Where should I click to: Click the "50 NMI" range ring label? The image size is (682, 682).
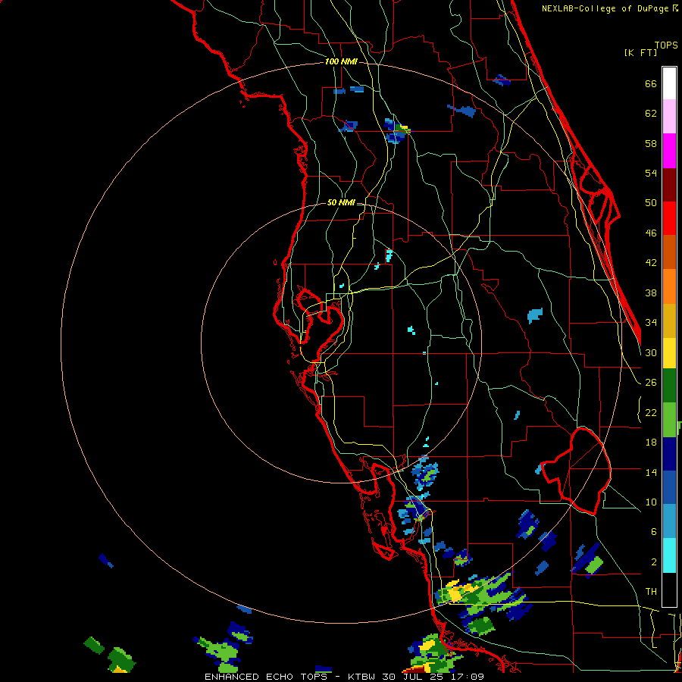[341, 202]
